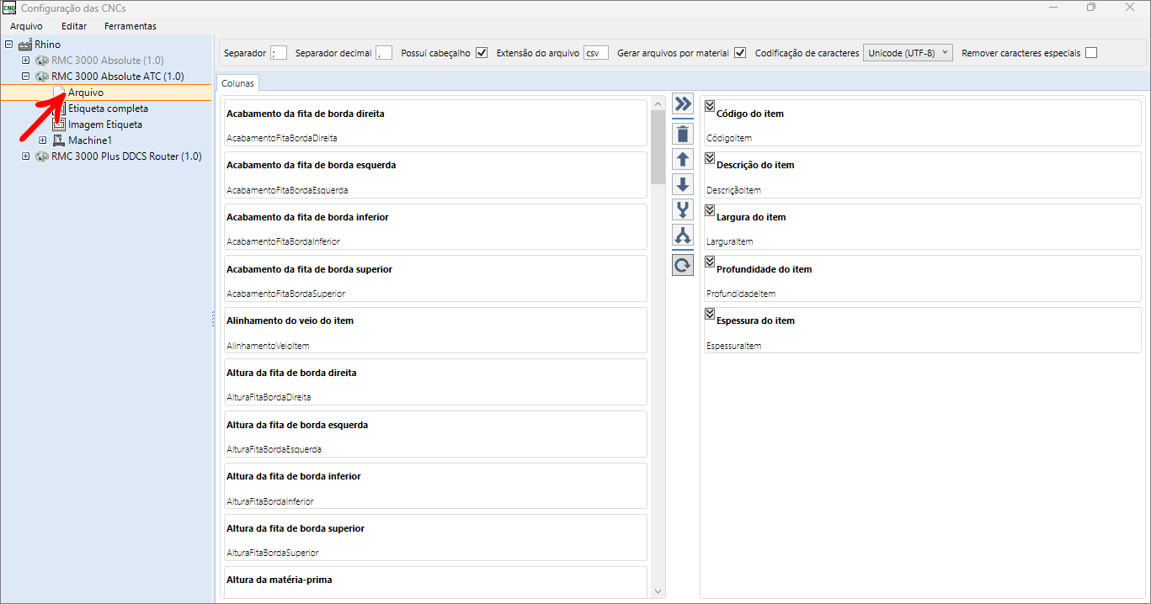This screenshot has width=1151, height=604.
Task: Click the merge columns icon
Action: [683, 209]
